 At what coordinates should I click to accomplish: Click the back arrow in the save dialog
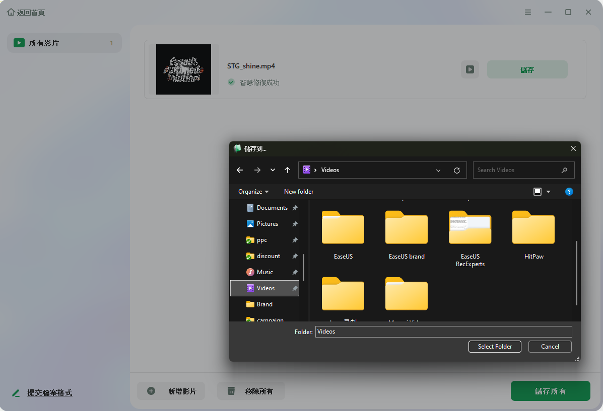[x=240, y=170]
